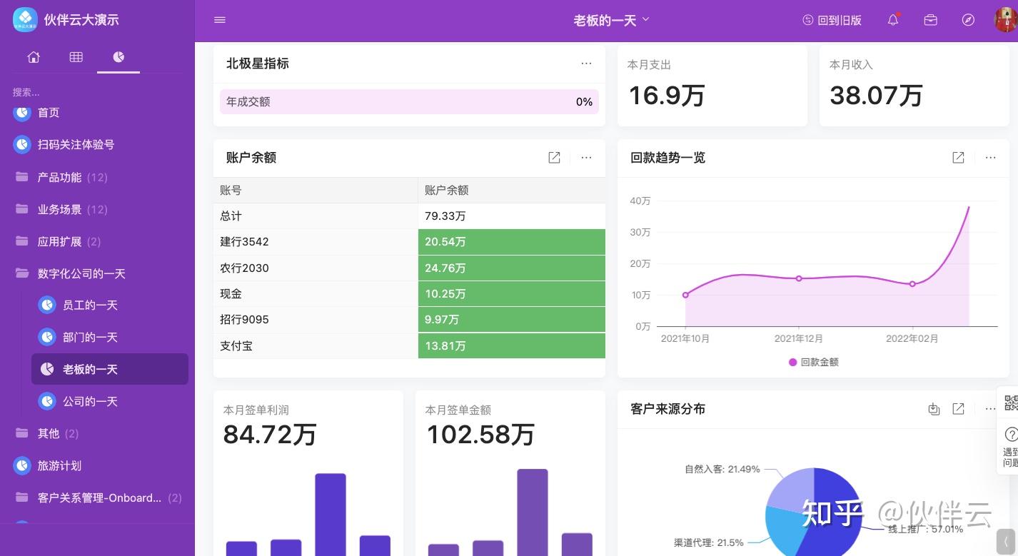
Task: Click the 84.72万 签单利润 value
Action: 270,434
